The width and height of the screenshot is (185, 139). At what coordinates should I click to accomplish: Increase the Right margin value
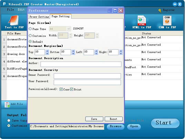coord(121,51)
